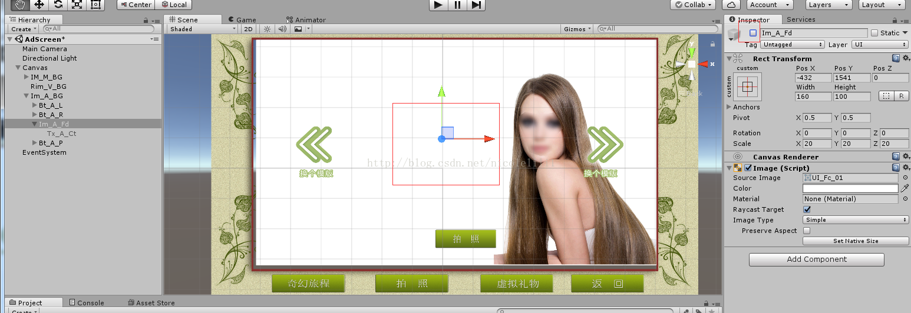Screen dimensions: 911x313
Task: Select the Scale tool
Action: (77, 5)
